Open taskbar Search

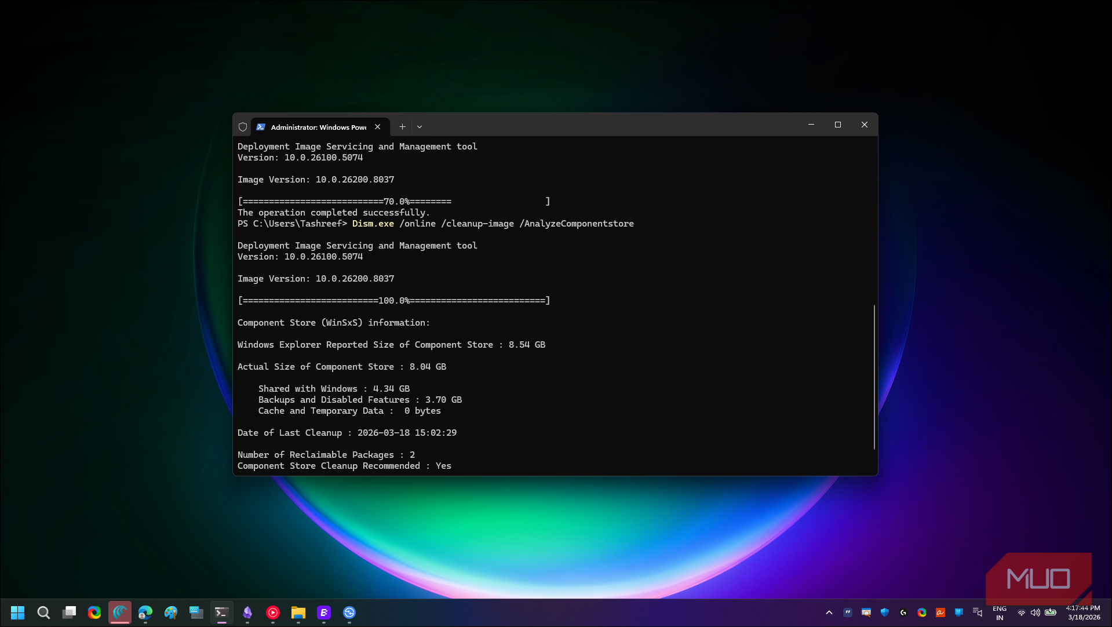[x=43, y=613]
